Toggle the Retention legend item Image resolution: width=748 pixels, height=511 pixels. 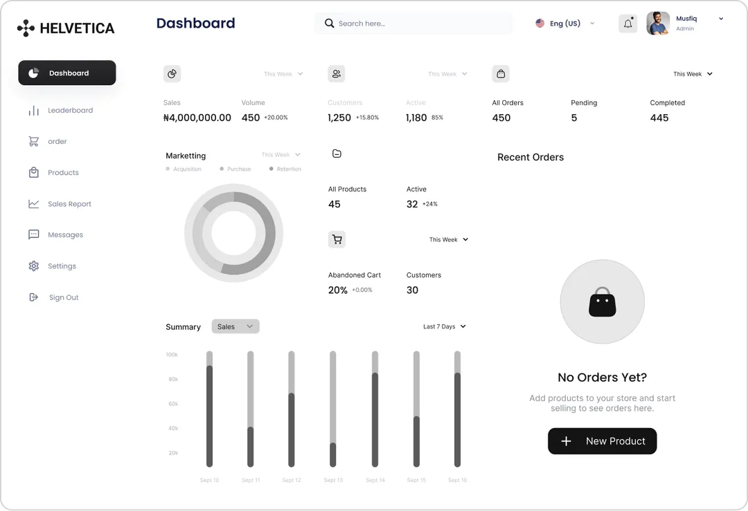(x=285, y=169)
